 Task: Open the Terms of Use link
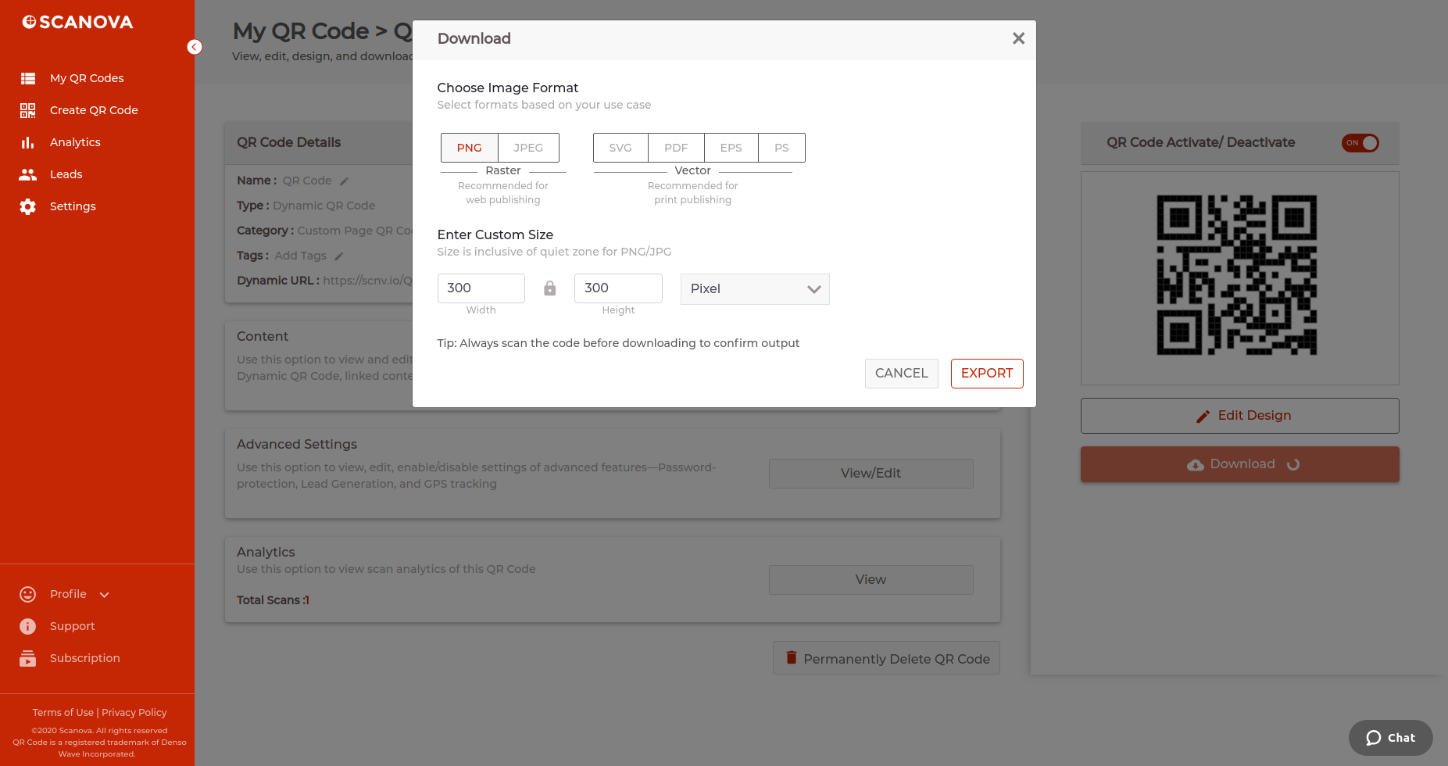point(63,713)
